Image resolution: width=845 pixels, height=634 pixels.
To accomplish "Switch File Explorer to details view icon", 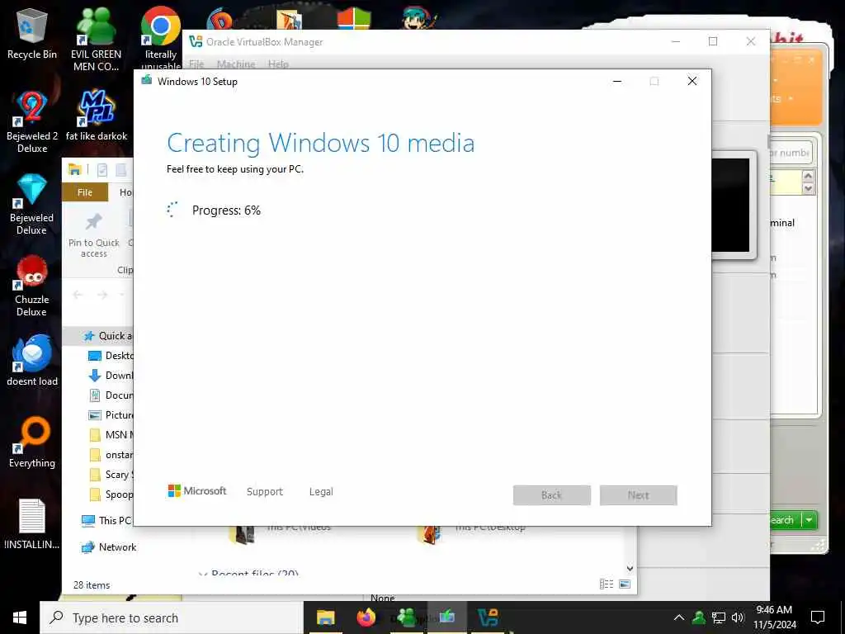I will click(x=607, y=584).
